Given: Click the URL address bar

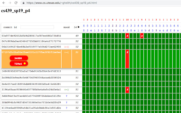Looking at the screenshot, I should click(99, 3).
